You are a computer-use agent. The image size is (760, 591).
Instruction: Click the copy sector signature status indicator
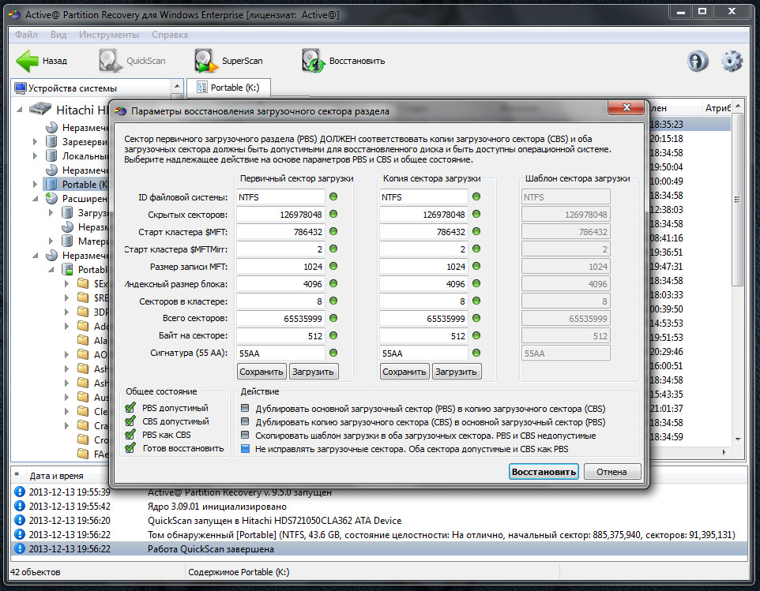coord(476,353)
